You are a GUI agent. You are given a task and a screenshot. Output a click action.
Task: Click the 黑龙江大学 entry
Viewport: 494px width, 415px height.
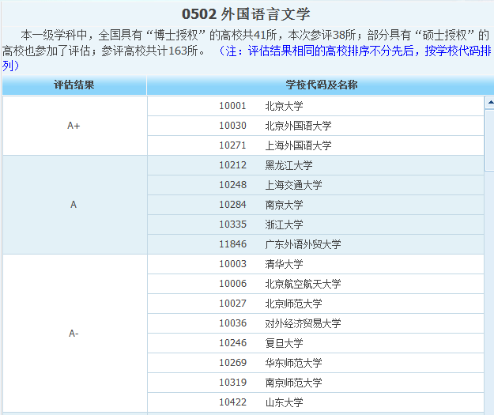pyautogui.click(x=288, y=165)
